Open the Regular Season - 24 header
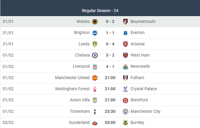Screen dimensions: 200x128 tap(100, 11)
